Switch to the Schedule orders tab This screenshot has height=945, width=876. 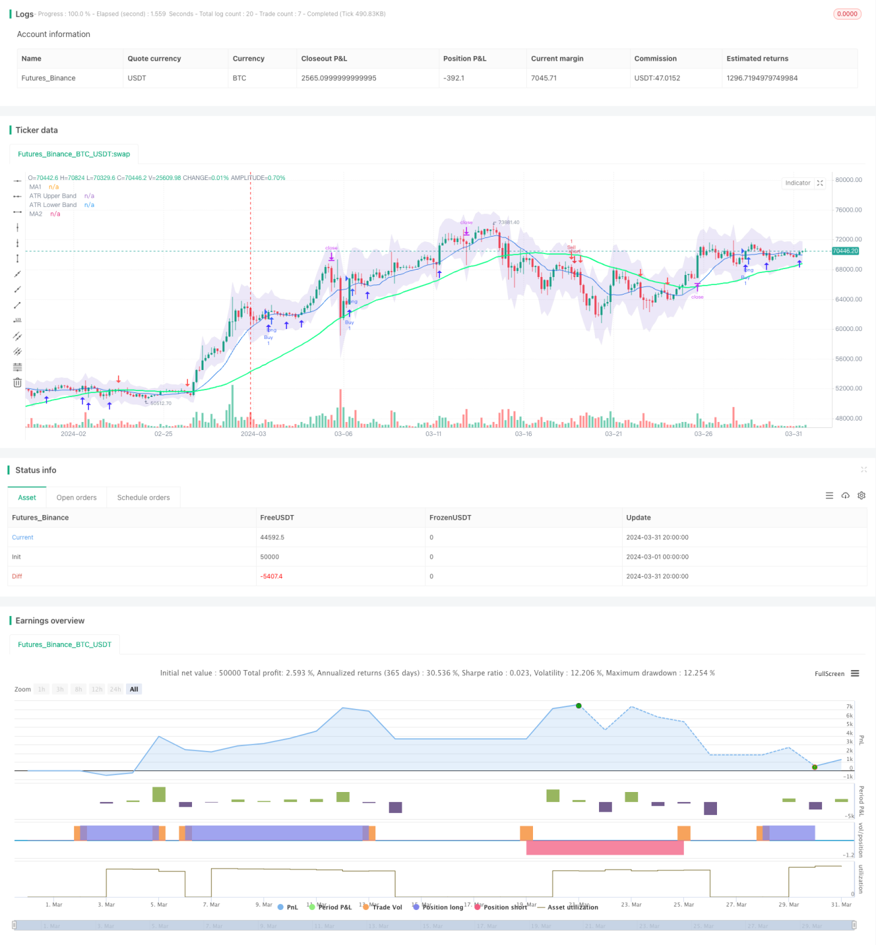144,497
